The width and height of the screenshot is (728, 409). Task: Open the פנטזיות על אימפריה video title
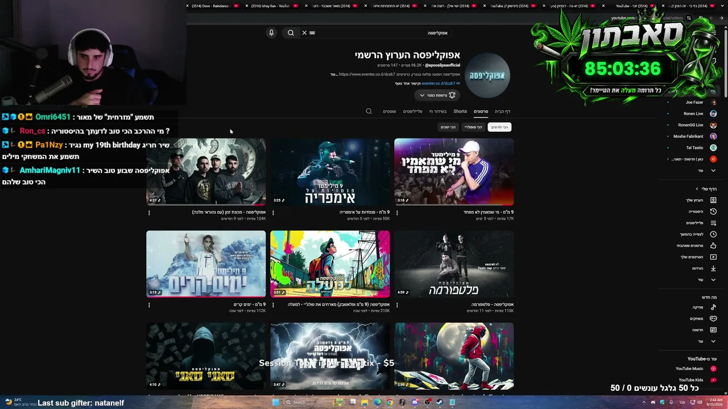[365, 212]
